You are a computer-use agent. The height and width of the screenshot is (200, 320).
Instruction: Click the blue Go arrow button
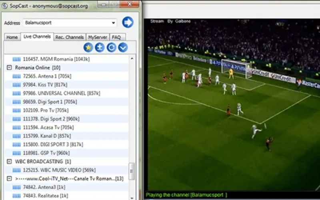(128, 22)
